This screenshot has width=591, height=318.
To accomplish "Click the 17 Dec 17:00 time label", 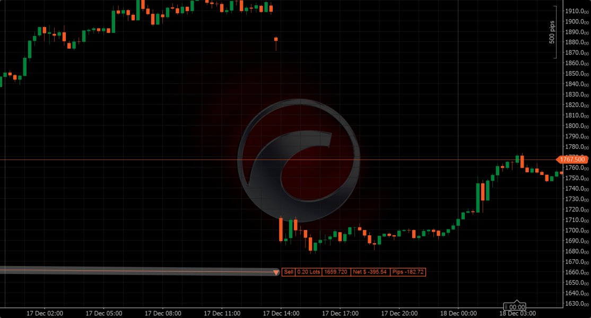I will tap(341, 313).
